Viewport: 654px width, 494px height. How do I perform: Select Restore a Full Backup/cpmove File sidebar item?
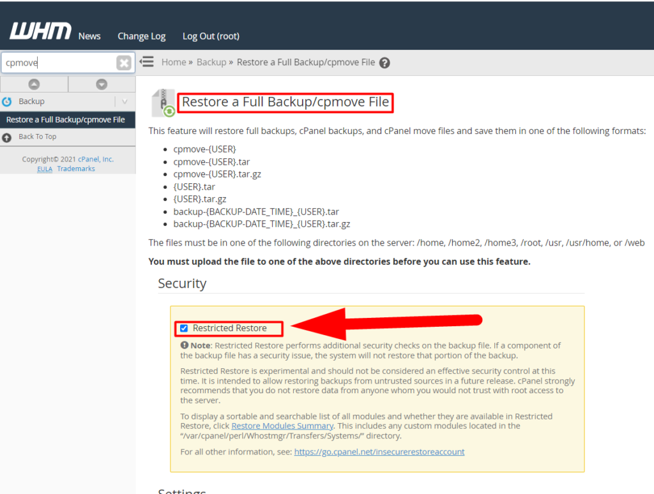point(68,119)
